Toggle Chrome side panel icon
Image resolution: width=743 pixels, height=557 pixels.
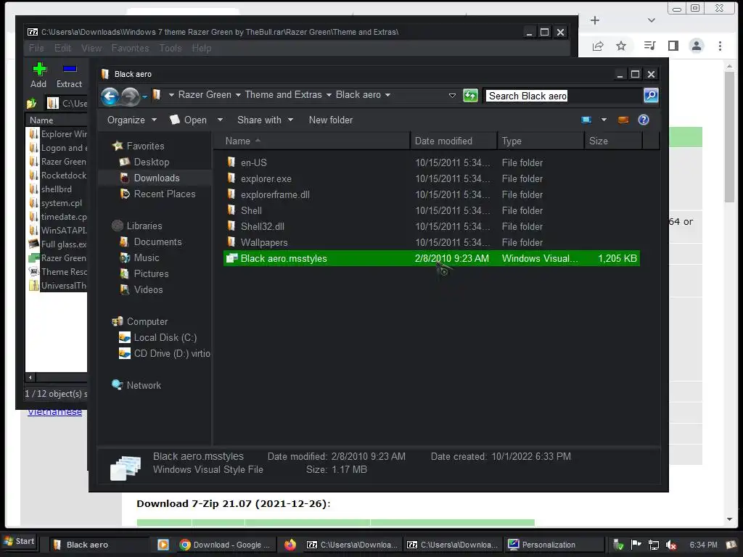tap(673, 46)
